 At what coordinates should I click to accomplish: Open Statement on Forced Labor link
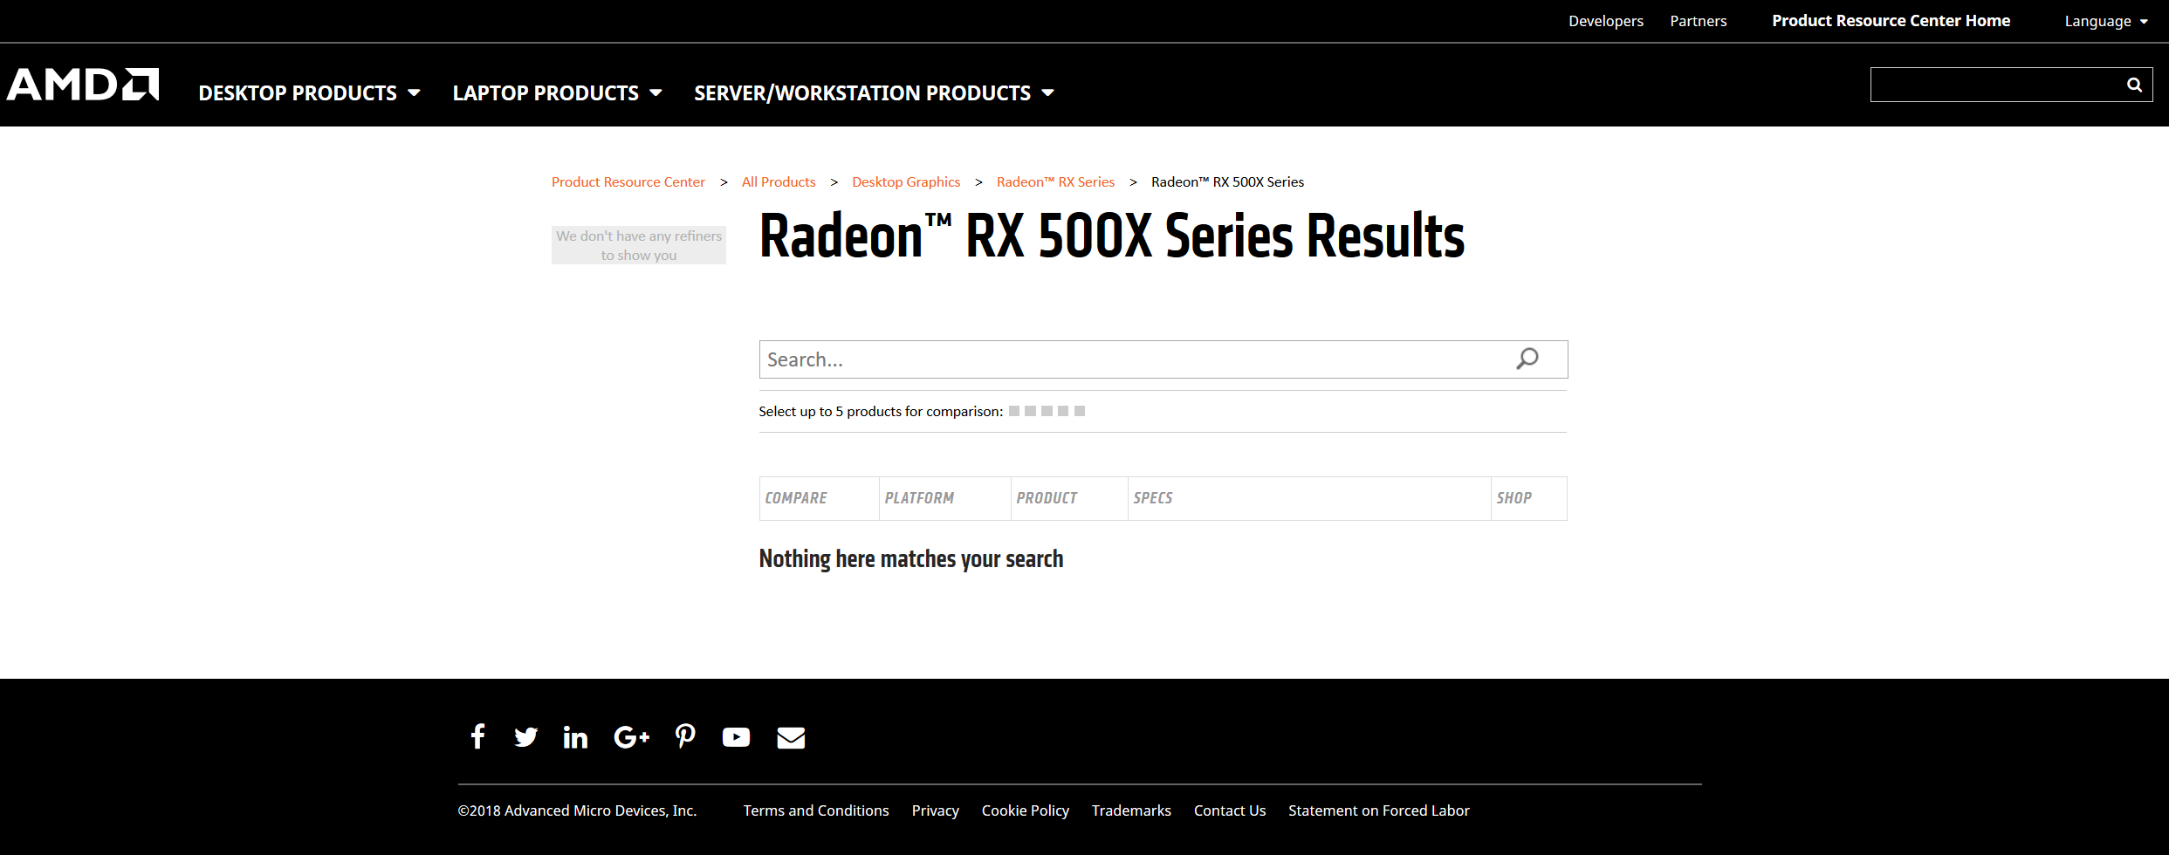pos(1379,811)
